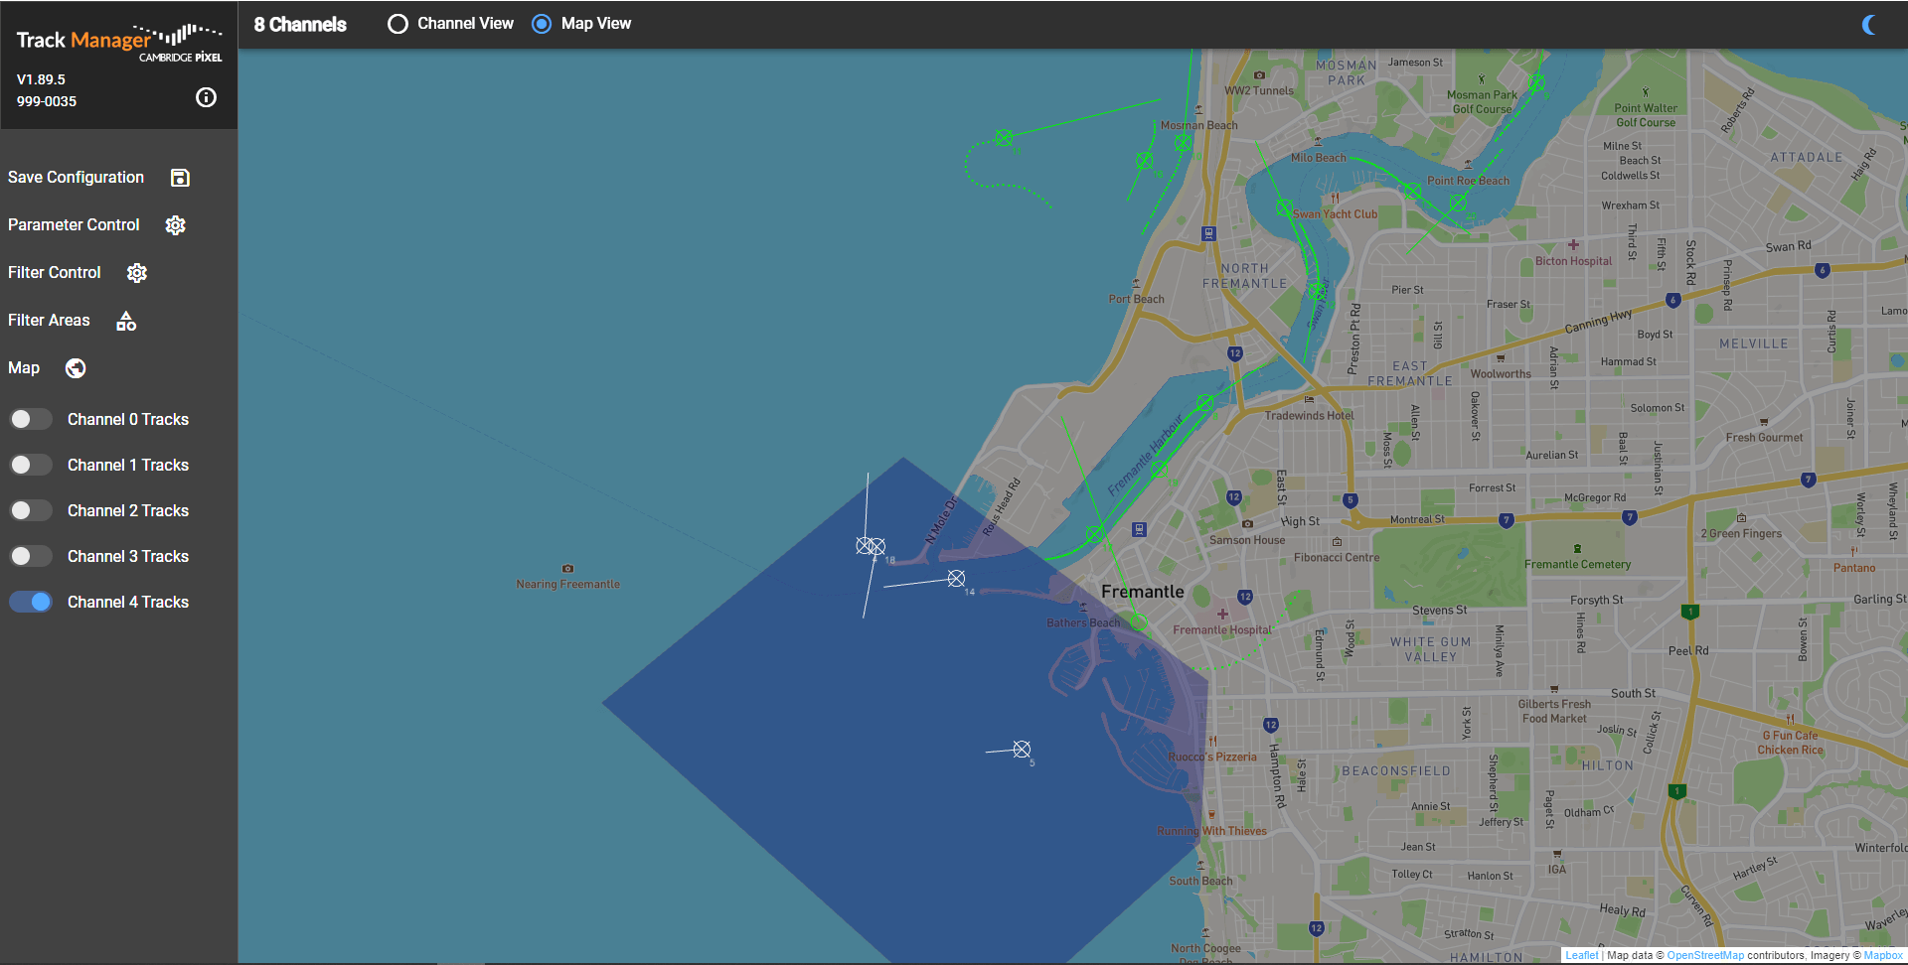Save the current configuration

tap(180, 177)
